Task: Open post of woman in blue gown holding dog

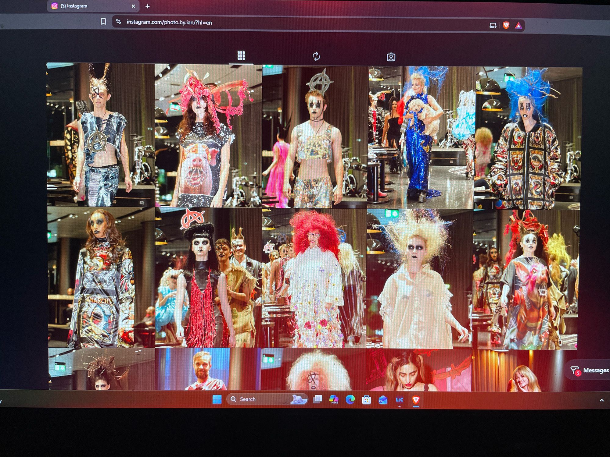Action: point(421,137)
